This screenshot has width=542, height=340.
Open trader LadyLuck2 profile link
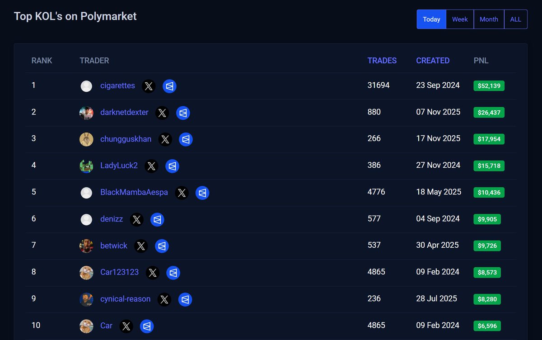tap(119, 165)
